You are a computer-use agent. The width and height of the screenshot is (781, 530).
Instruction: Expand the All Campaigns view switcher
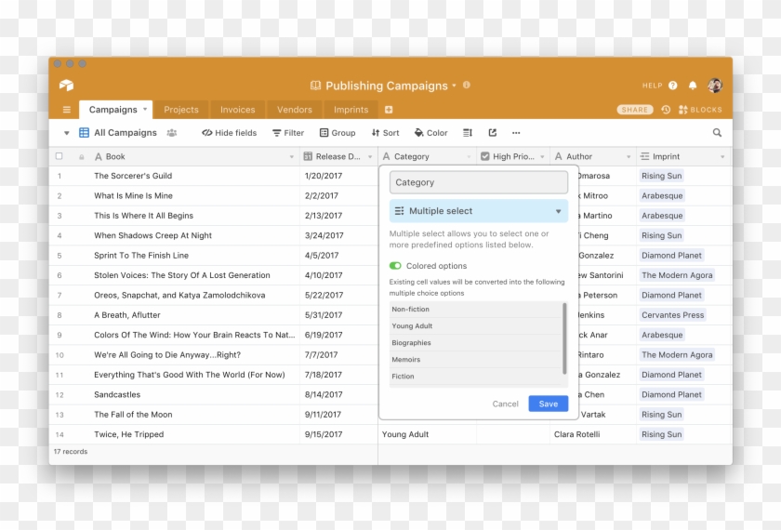[x=66, y=133]
